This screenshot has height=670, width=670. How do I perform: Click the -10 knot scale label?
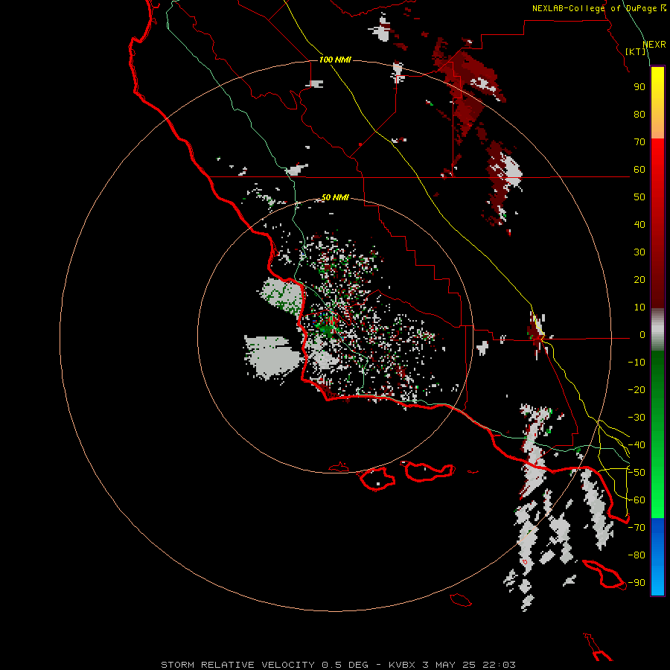636,363
